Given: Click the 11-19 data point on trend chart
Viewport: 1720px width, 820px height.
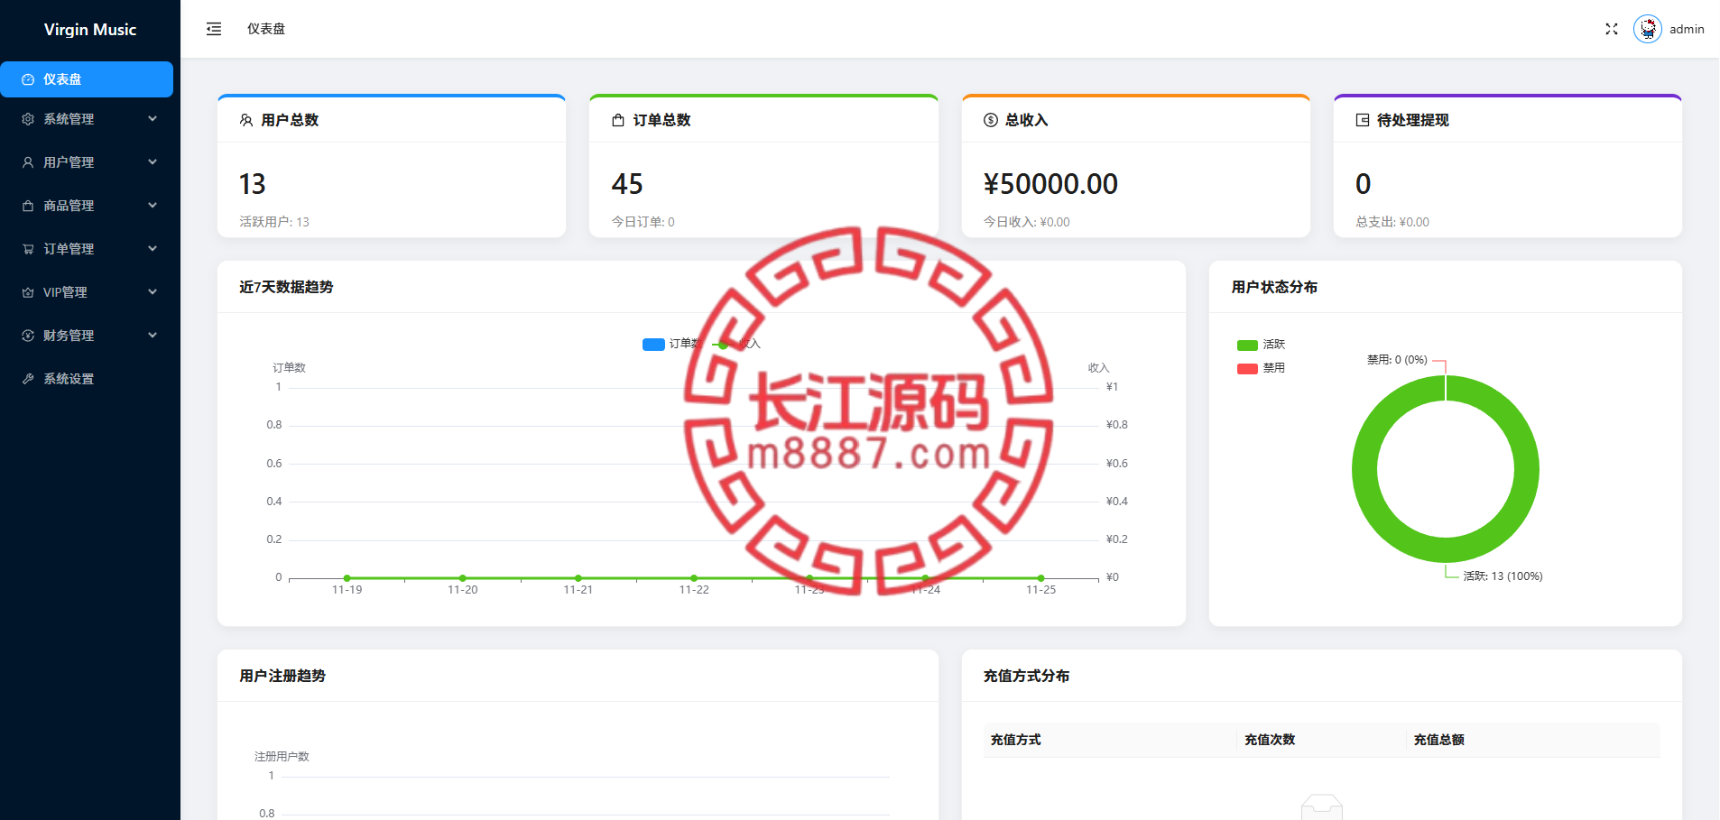Looking at the screenshot, I should 347,578.
